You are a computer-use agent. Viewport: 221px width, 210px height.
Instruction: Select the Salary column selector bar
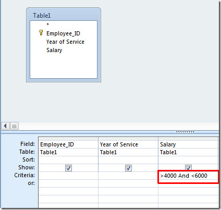pos(188,139)
